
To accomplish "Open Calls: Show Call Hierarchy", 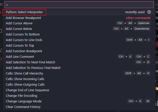I will pyautogui.click(x=24, y=73).
